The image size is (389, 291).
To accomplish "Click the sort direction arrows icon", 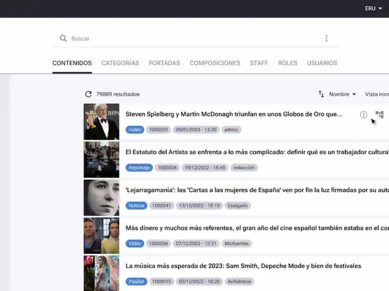I will [321, 95].
